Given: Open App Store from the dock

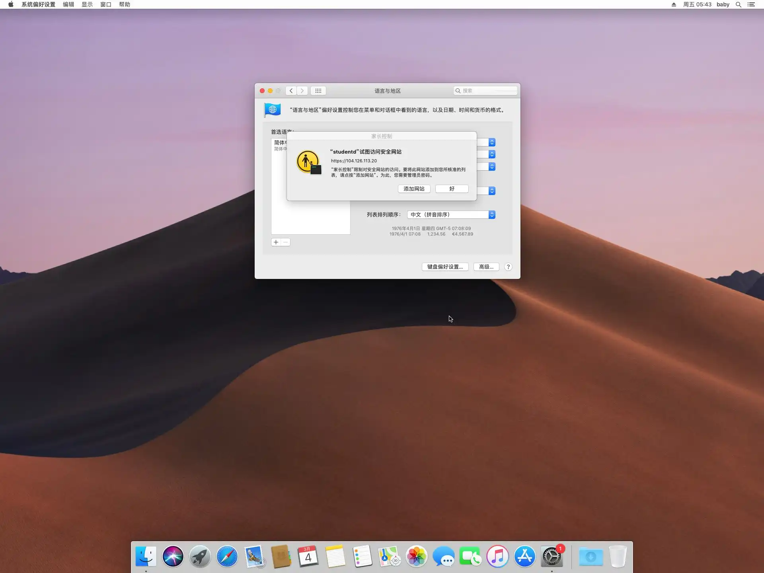Looking at the screenshot, I should (x=524, y=556).
